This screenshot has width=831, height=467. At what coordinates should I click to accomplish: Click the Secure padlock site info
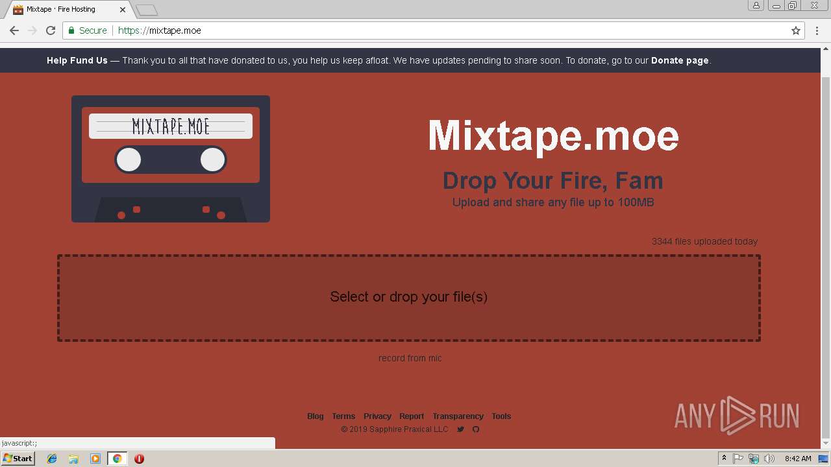[88, 30]
